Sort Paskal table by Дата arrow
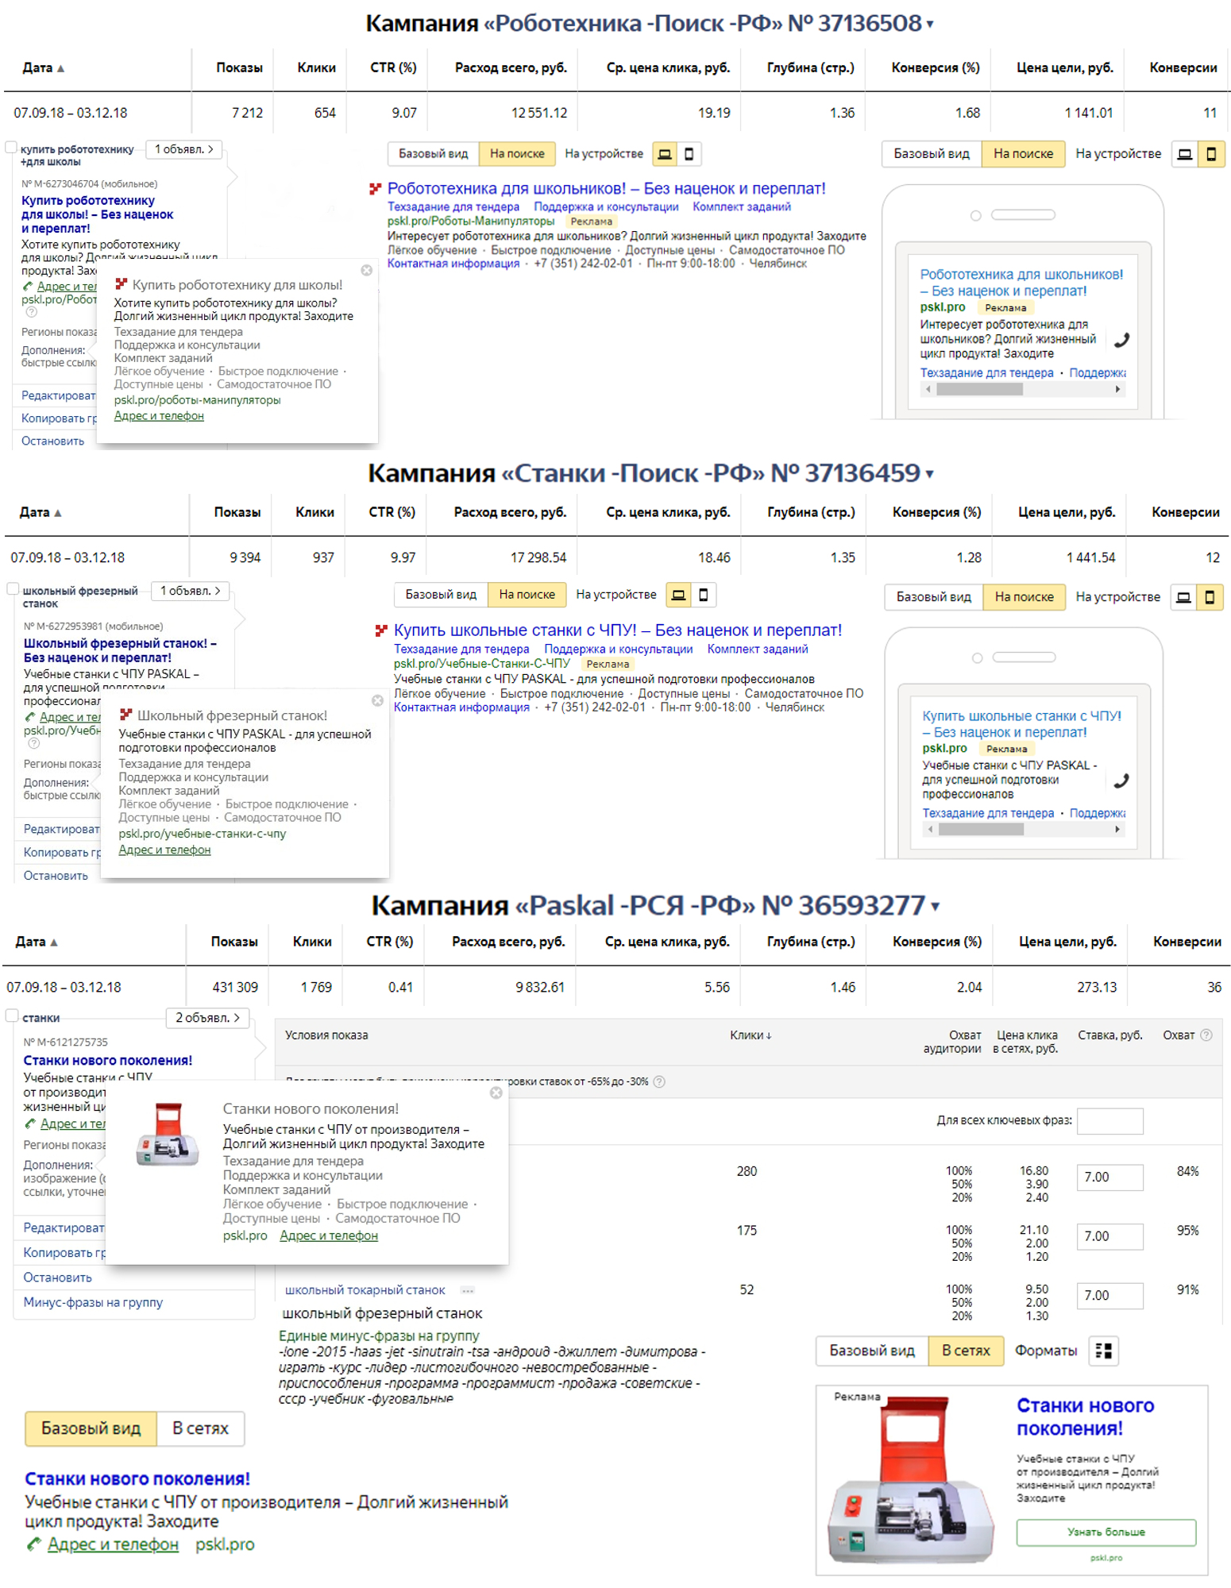Viewport: 1231px width, 1588px height. pos(54,943)
